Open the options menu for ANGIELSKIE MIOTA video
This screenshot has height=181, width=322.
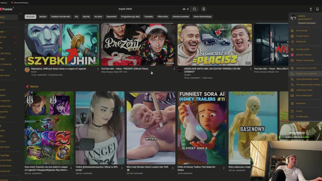[x=251, y=69]
